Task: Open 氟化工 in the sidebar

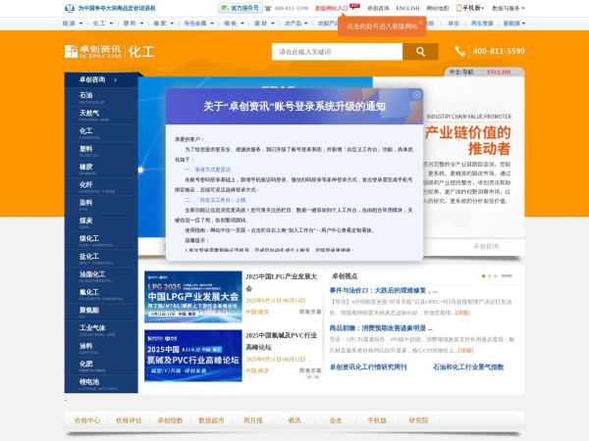Action: coord(101,294)
